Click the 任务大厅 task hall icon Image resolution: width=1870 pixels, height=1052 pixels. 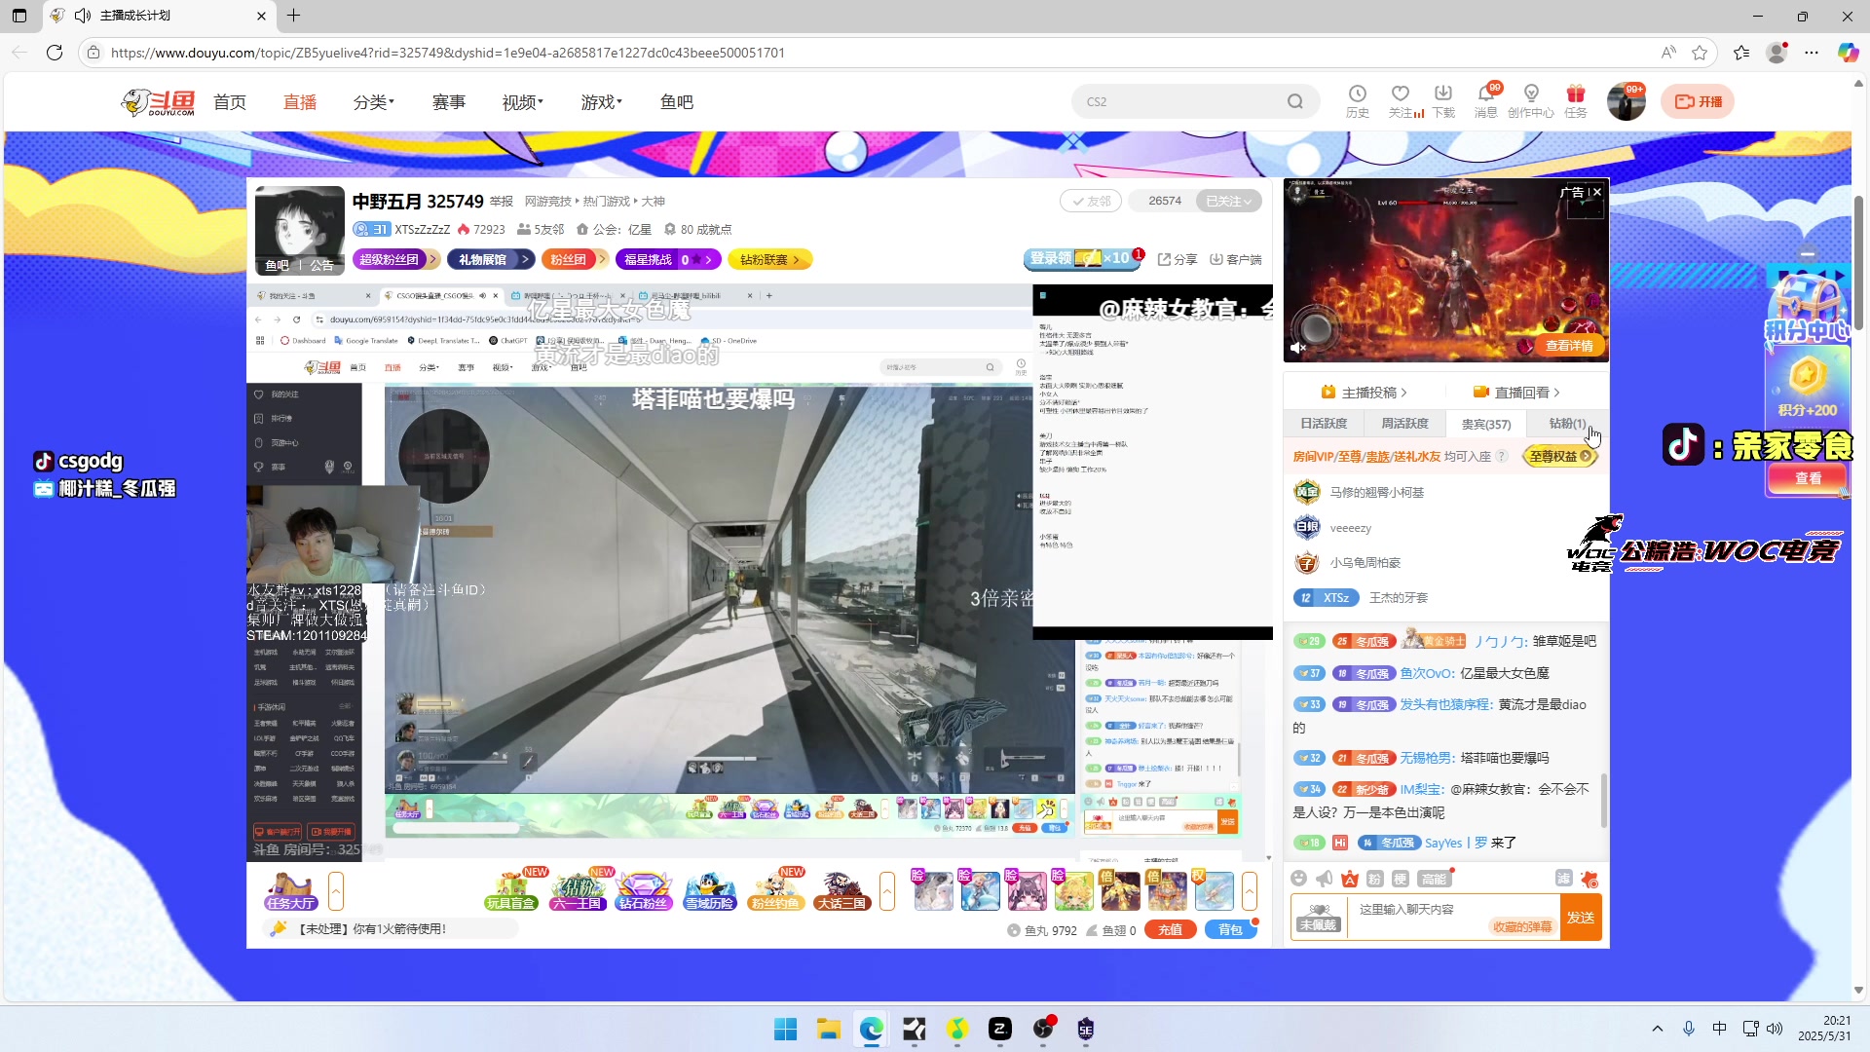pos(289,890)
